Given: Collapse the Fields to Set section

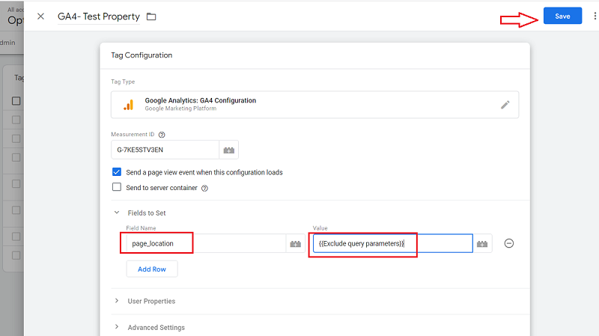Looking at the screenshot, I should pos(117,213).
